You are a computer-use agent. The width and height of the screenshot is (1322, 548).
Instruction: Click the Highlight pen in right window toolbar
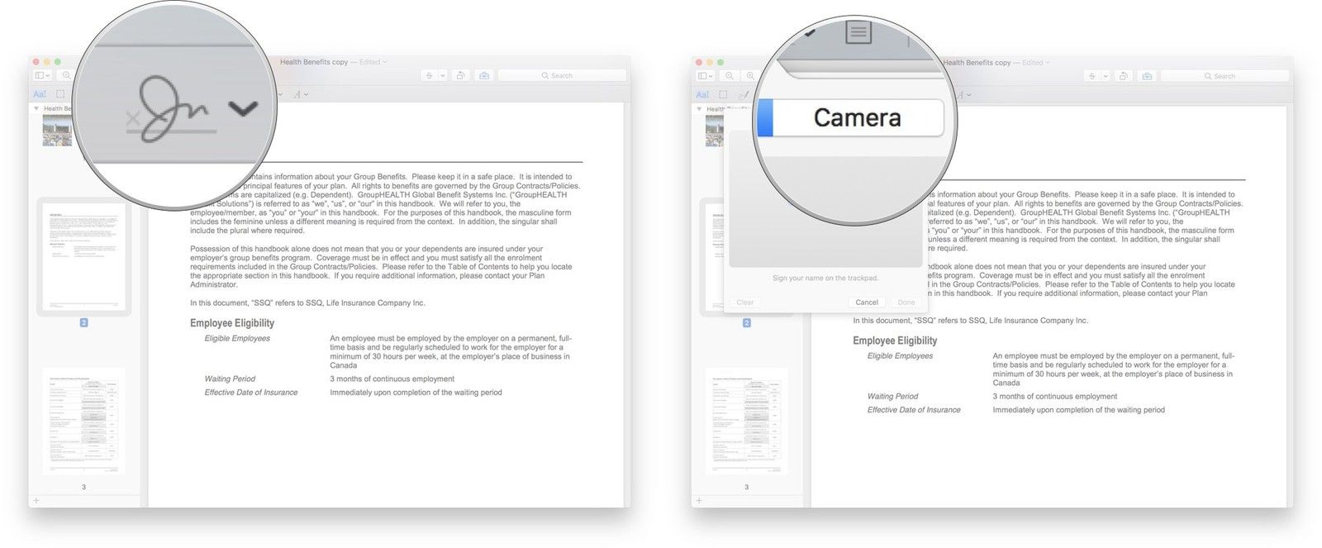pyautogui.click(x=1092, y=76)
